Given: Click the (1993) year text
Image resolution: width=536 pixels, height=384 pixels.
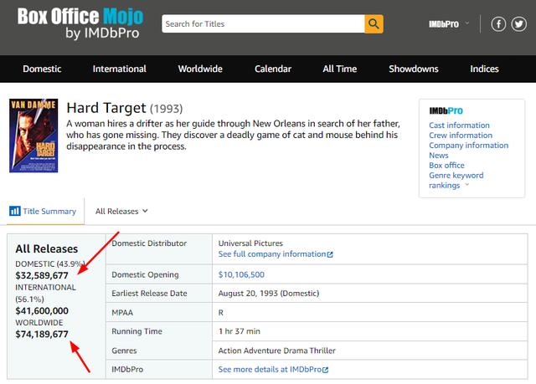Looking at the screenshot, I should point(167,109).
